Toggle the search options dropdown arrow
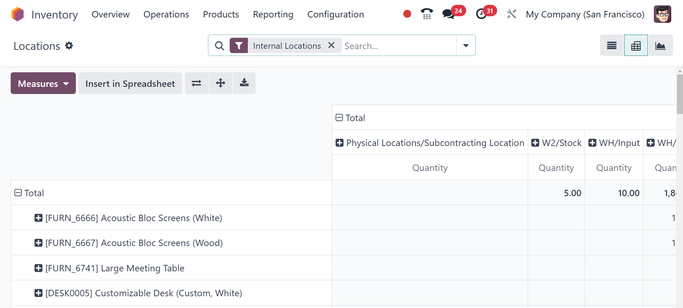This screenshot has height=308, width=683. (466, 46)
